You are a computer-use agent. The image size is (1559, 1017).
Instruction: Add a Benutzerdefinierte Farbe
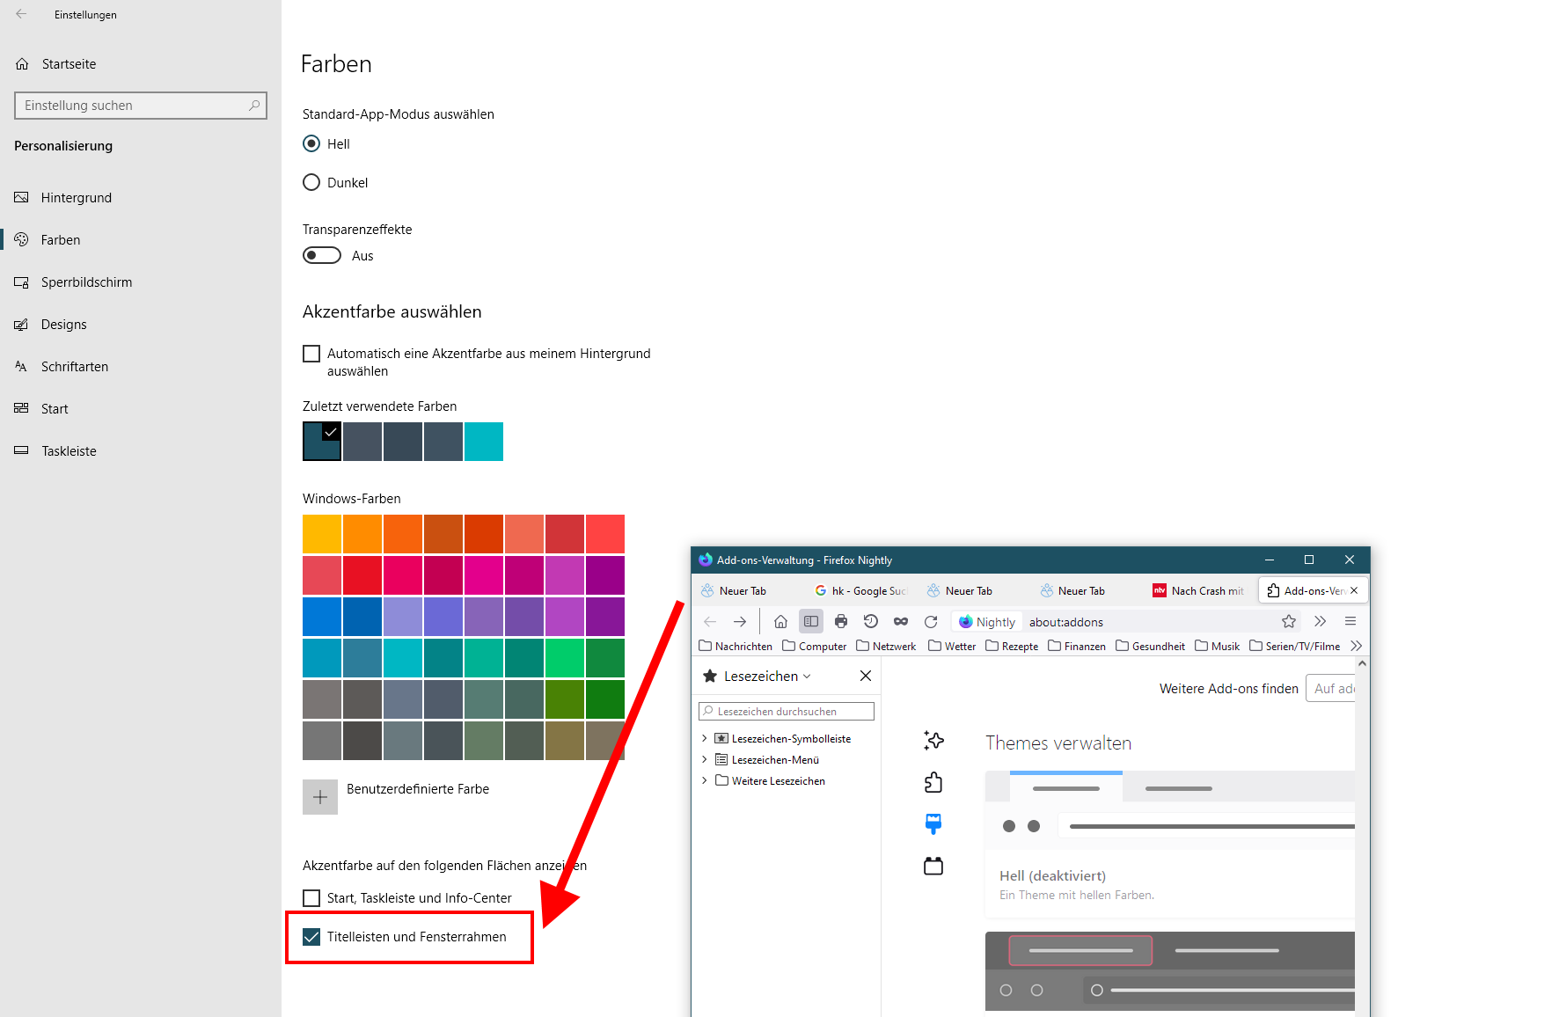point(320,797)
